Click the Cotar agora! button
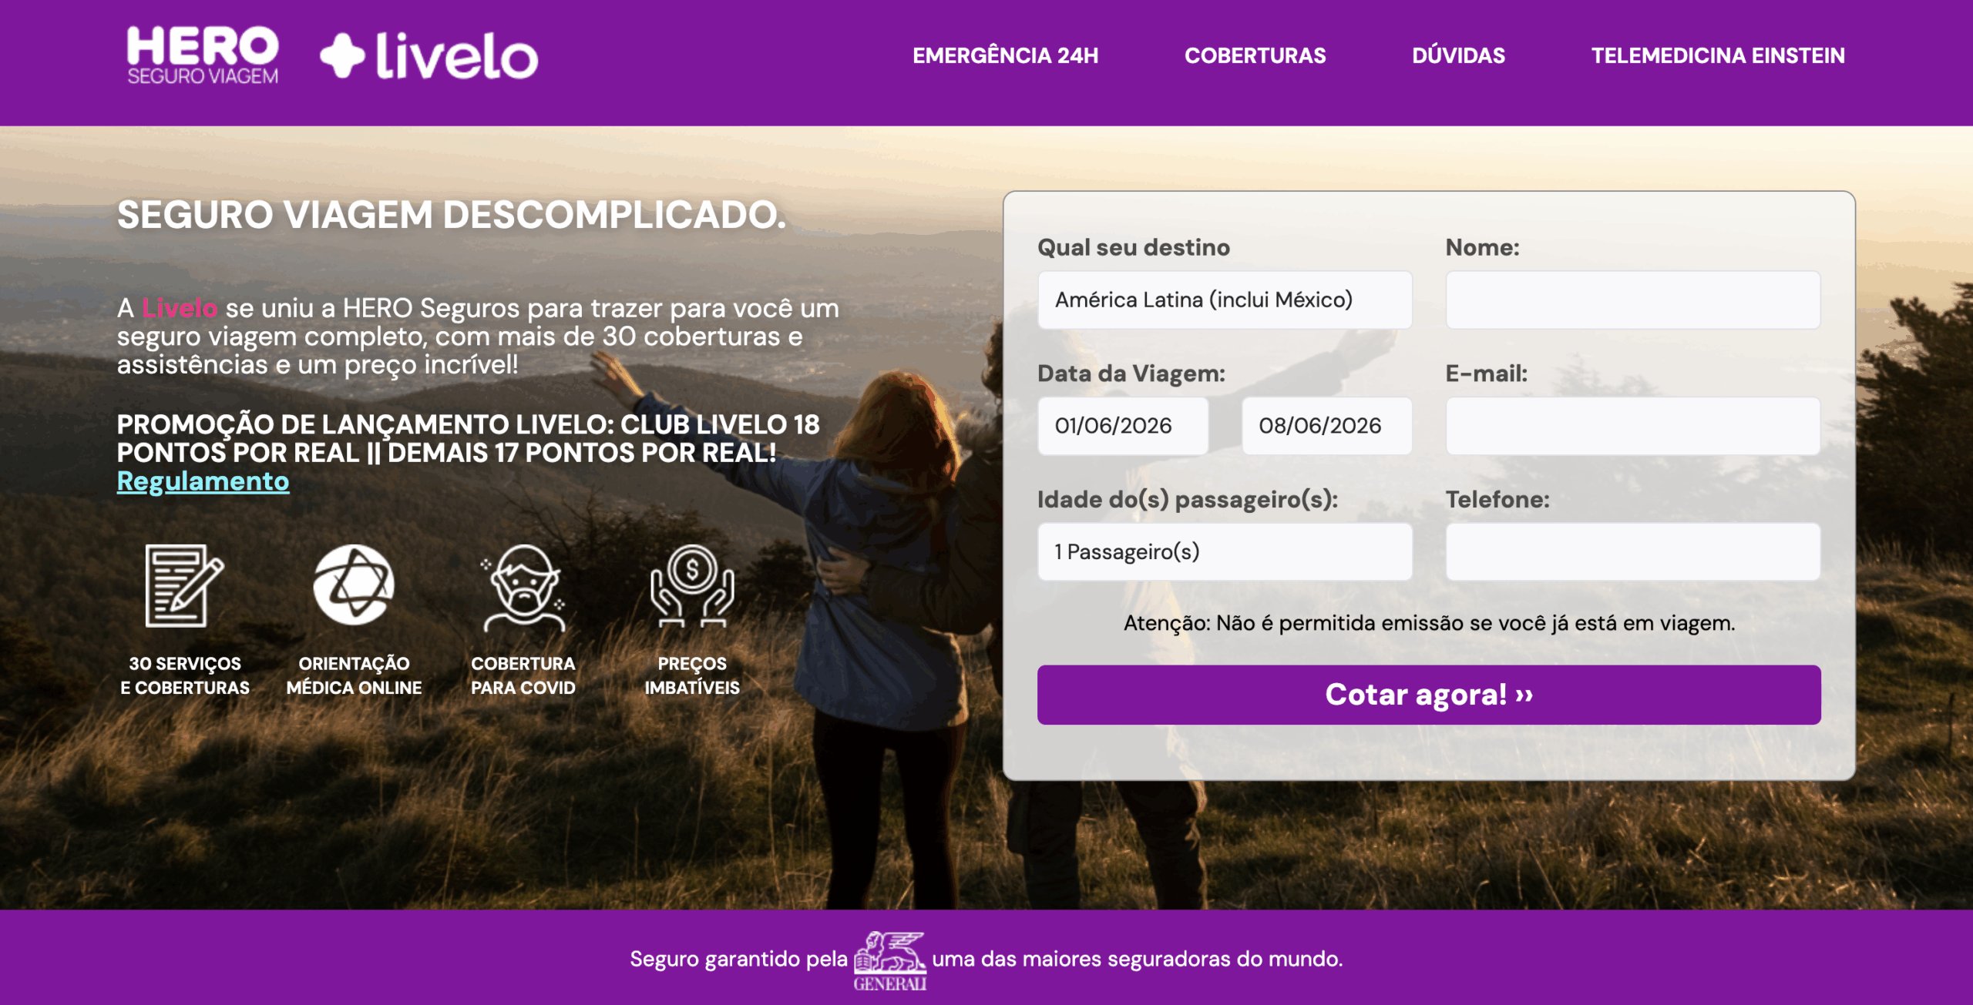1973x1005 pixels. pyautogui.click(x=1429, y=695)
